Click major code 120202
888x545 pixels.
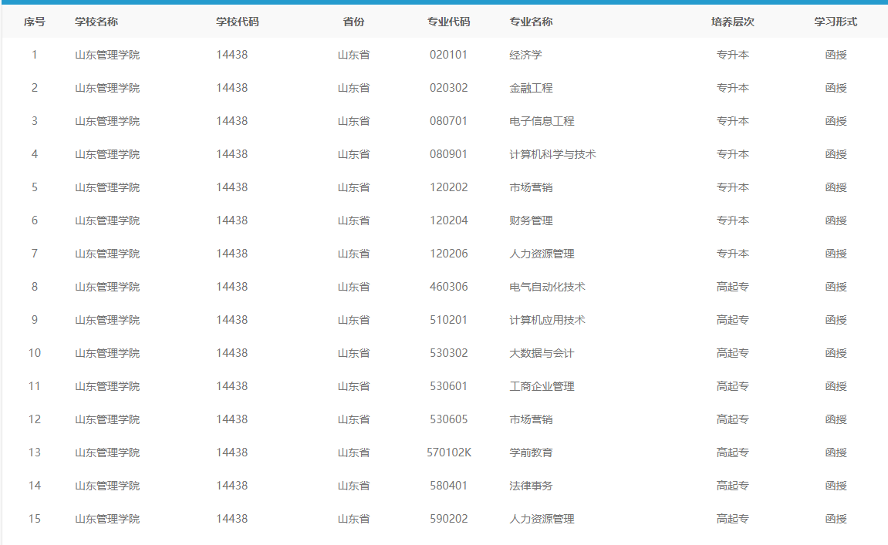(x=448, y=187)
